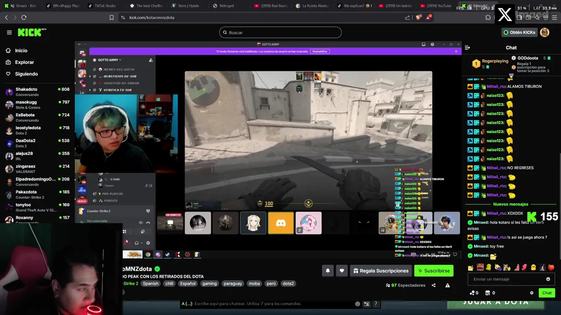Insert the eggplant emote from quick emotes
The width and height of the screenshot is (561, 315).
tap(497, 267)
